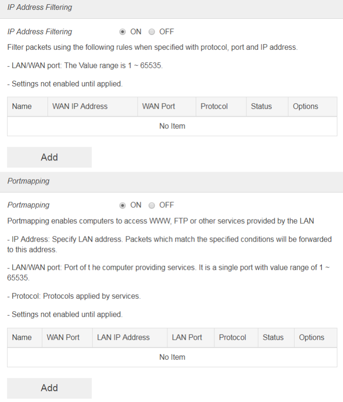Click the WAN IP Address column header
This screenshot has width=343, height=402.
(80, 106)
